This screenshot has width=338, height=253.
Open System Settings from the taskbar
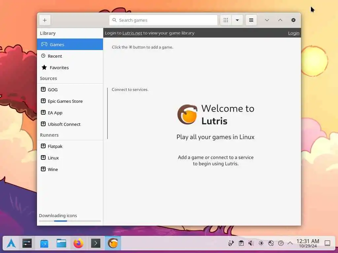pos(27,243)
